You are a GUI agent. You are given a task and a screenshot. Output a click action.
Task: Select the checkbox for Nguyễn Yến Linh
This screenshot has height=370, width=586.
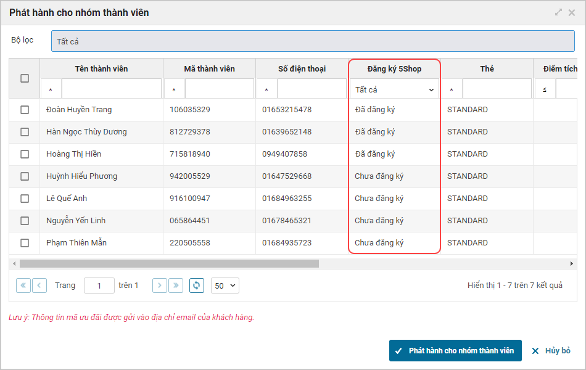pyautogui.click(x=25, y=221)
